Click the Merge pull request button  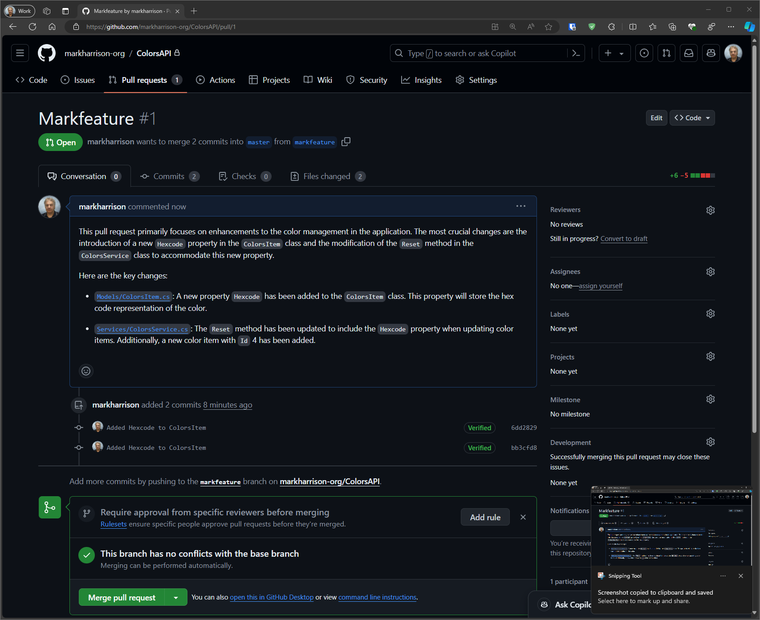tap(122, 597)
